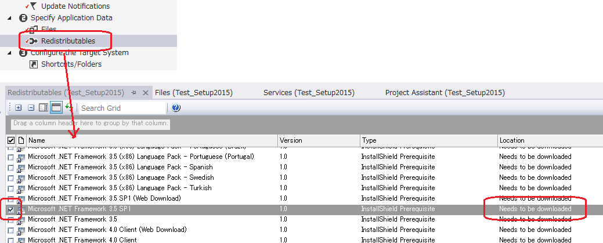Click the Configure the Target System step icon
603x243 pixels.
point(23,53)
